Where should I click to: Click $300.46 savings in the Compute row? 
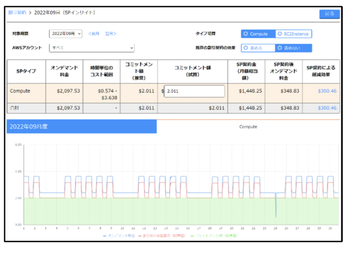(327, 91)
